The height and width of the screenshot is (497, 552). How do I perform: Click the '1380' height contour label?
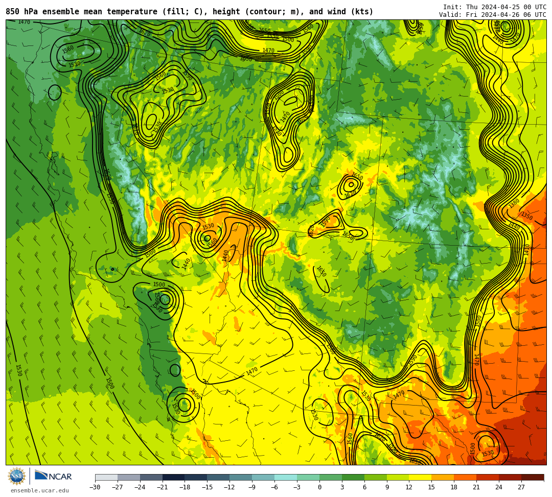(514, 203)
